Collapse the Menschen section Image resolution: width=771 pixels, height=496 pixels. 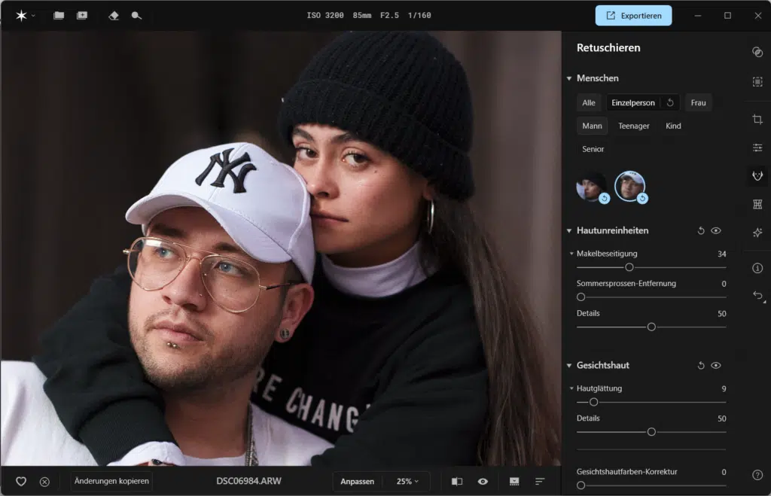pos(569,78)
